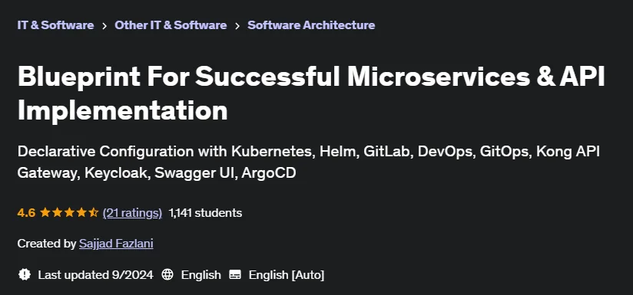This screenshot has height=295, width=633.
Task: Click the last updated badge icon
Action: [x=25, y=275]
